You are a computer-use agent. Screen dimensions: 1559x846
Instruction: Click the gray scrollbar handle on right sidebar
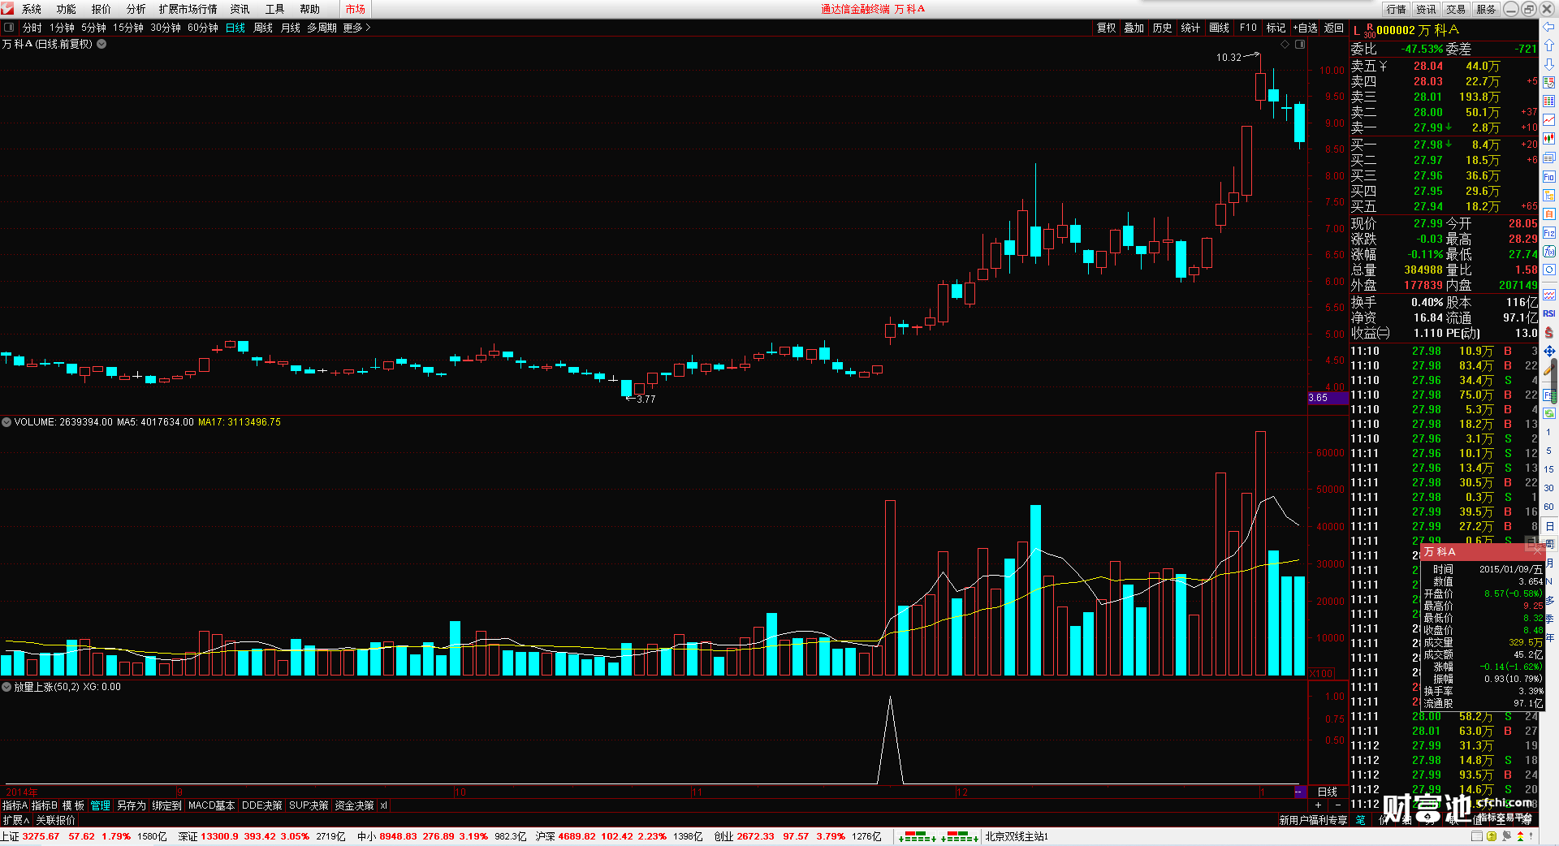tap(1554, 382)
